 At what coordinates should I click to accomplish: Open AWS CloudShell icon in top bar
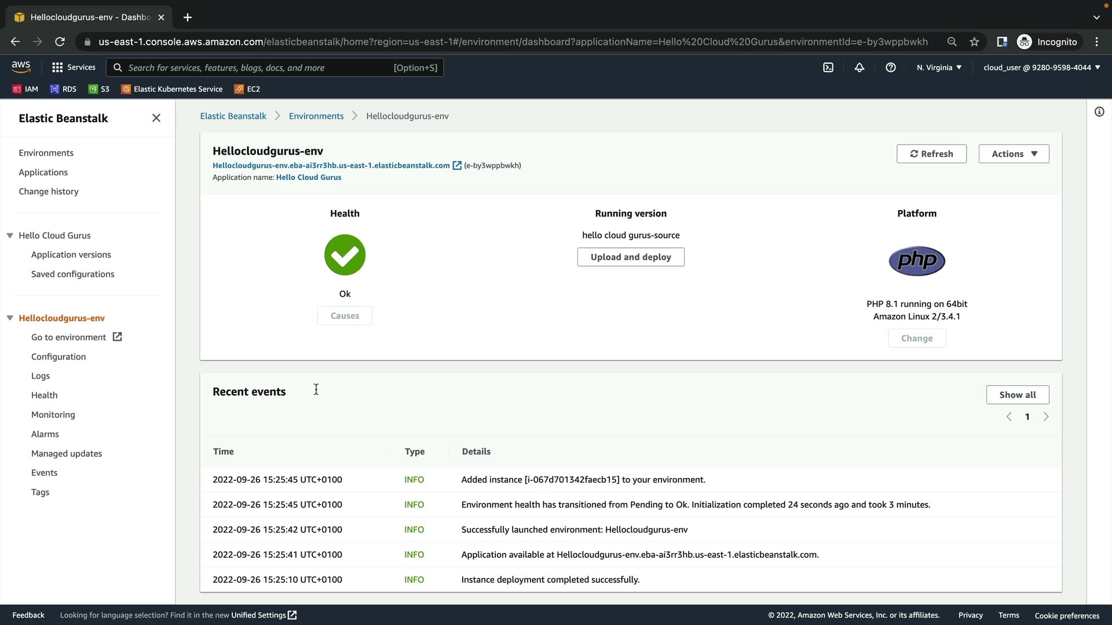point(828,68)
